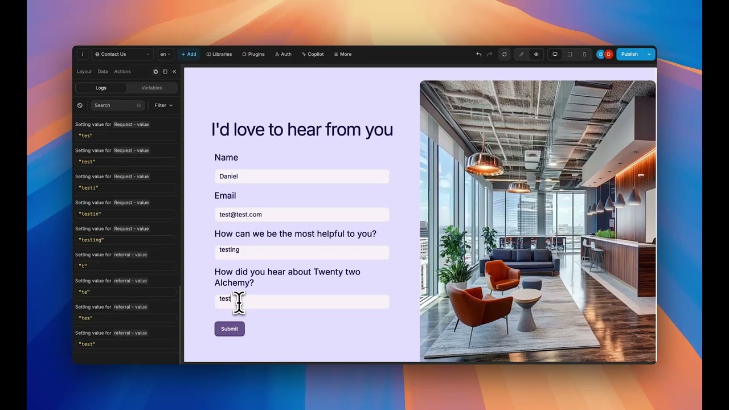This screenshot has height=410, width=729.
Task: Click the helpful-to-you field containing testing
Action: click(x=302, y=252)
